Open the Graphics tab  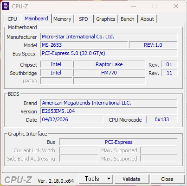coord(106,19)
